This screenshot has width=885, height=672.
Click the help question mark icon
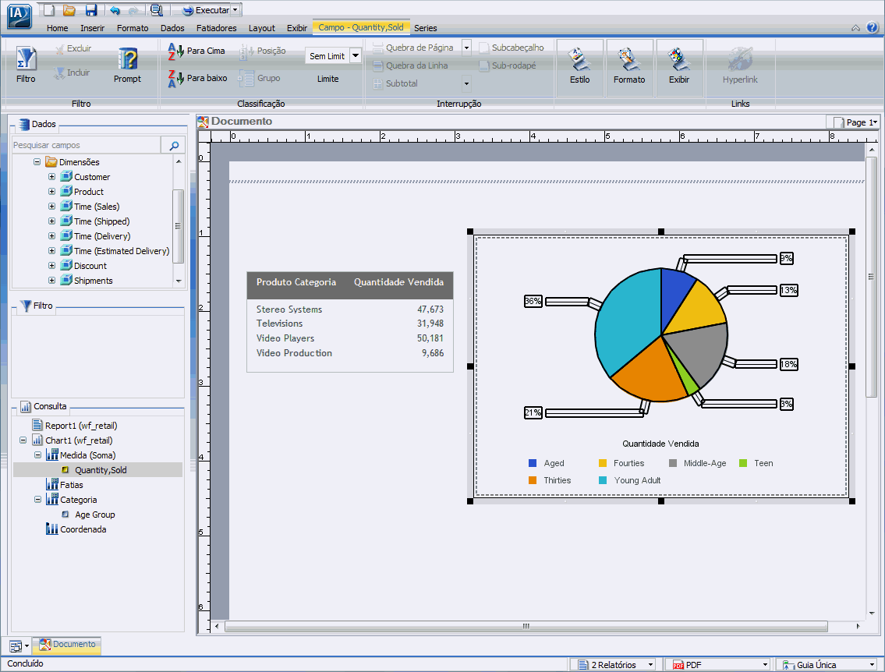coord(872,27)
